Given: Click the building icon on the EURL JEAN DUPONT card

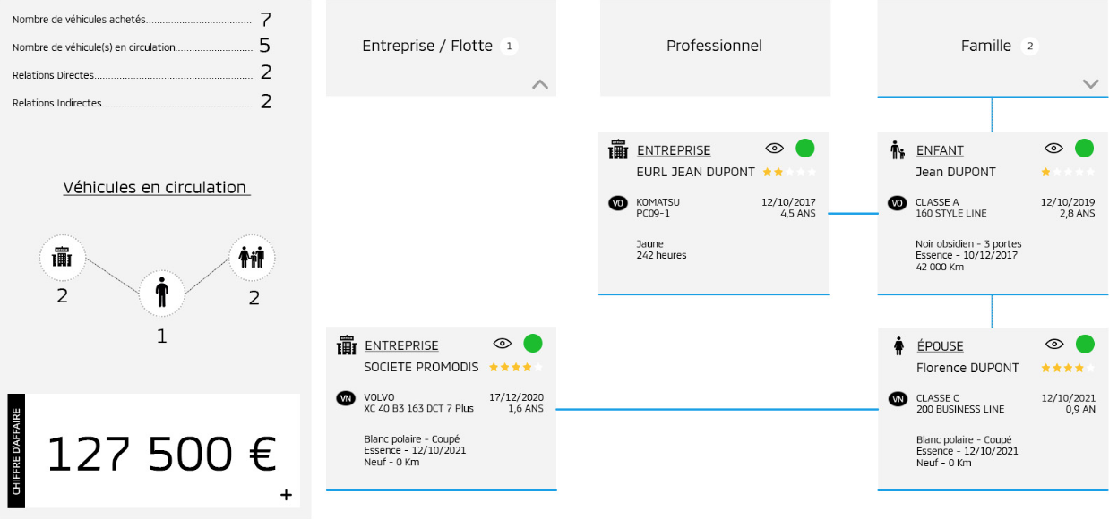Looking at the screenshot, I should (618, 149).
